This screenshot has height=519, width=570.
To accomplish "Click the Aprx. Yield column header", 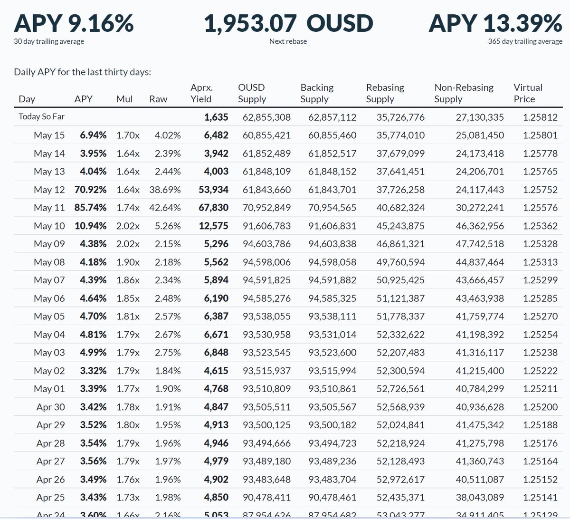I will tap(202, 93).
